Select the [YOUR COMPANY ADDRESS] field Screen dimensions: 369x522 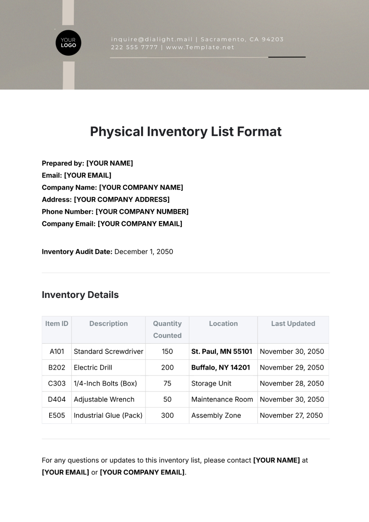click(x=122, y=199)
